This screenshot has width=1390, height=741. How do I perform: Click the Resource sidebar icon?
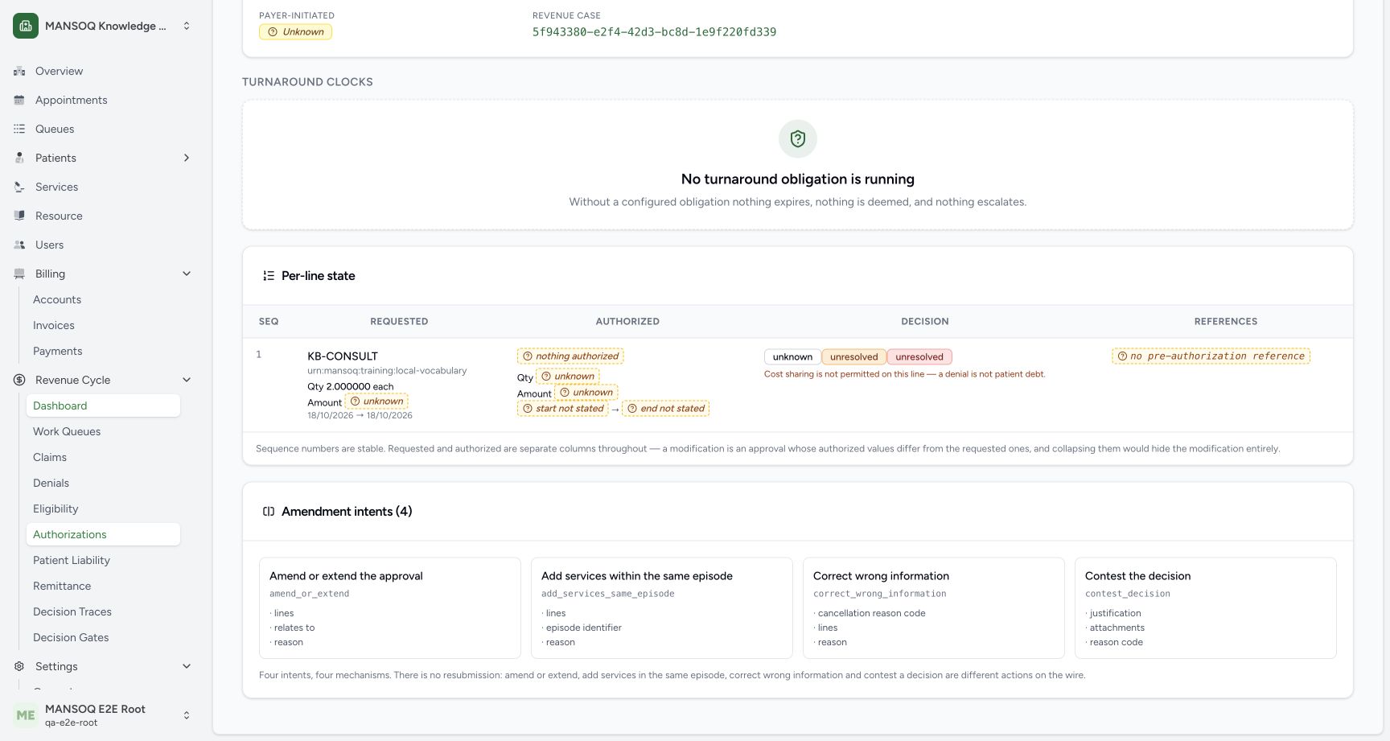19,216
